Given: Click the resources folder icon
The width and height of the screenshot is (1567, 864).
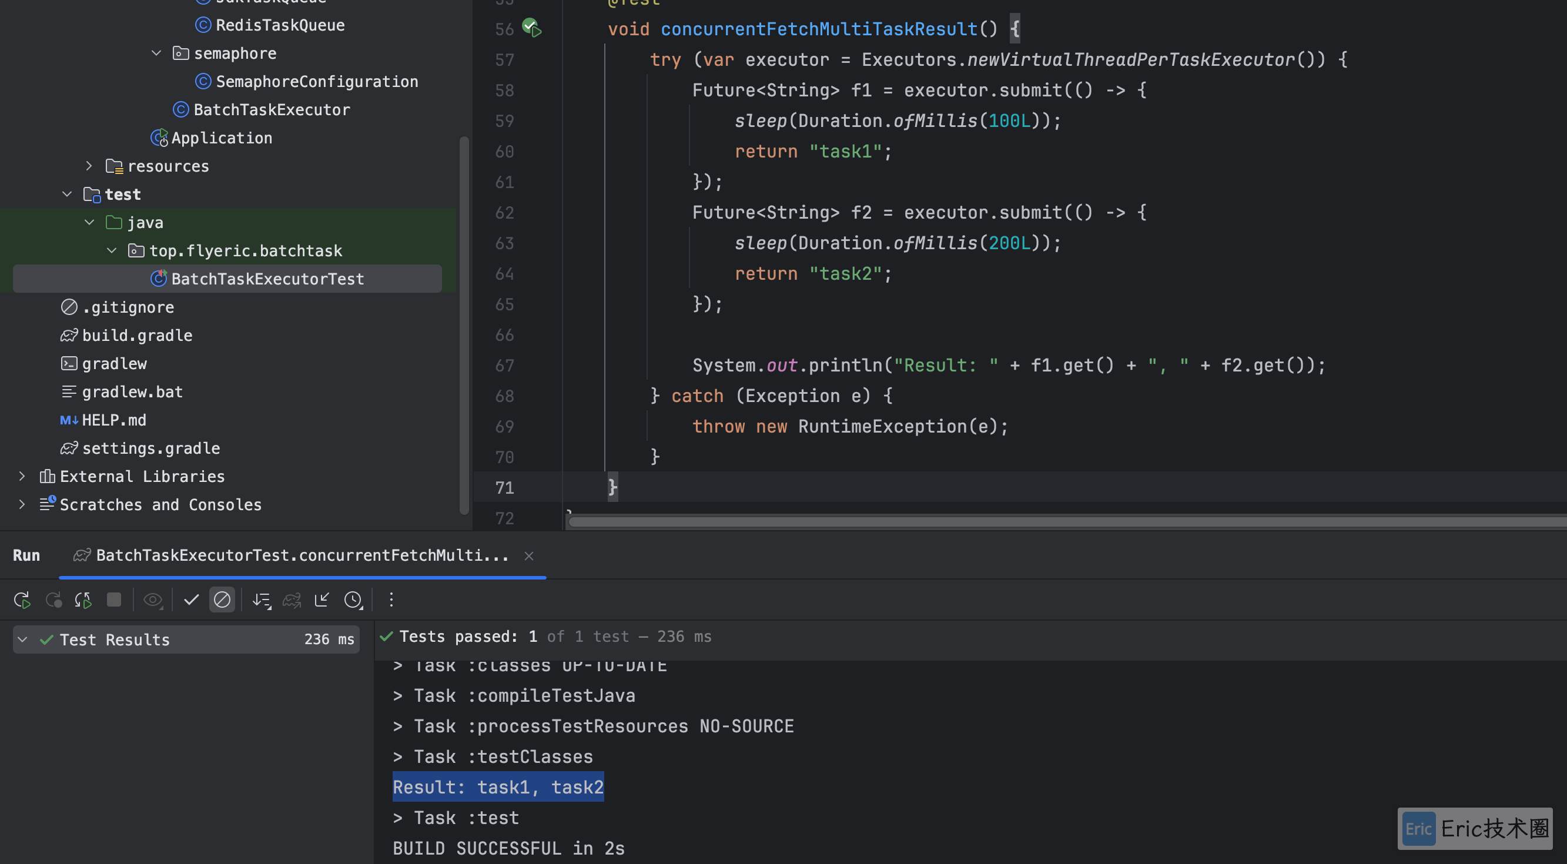Looking at the screenshot, I should [115, 166].
